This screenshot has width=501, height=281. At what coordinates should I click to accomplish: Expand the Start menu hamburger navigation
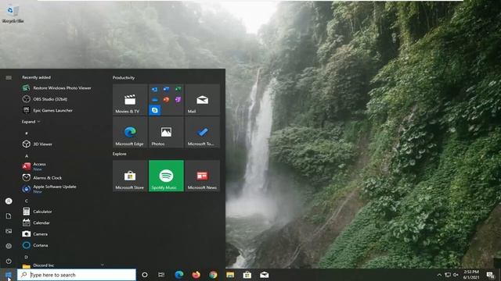click(x=9, y=77)
